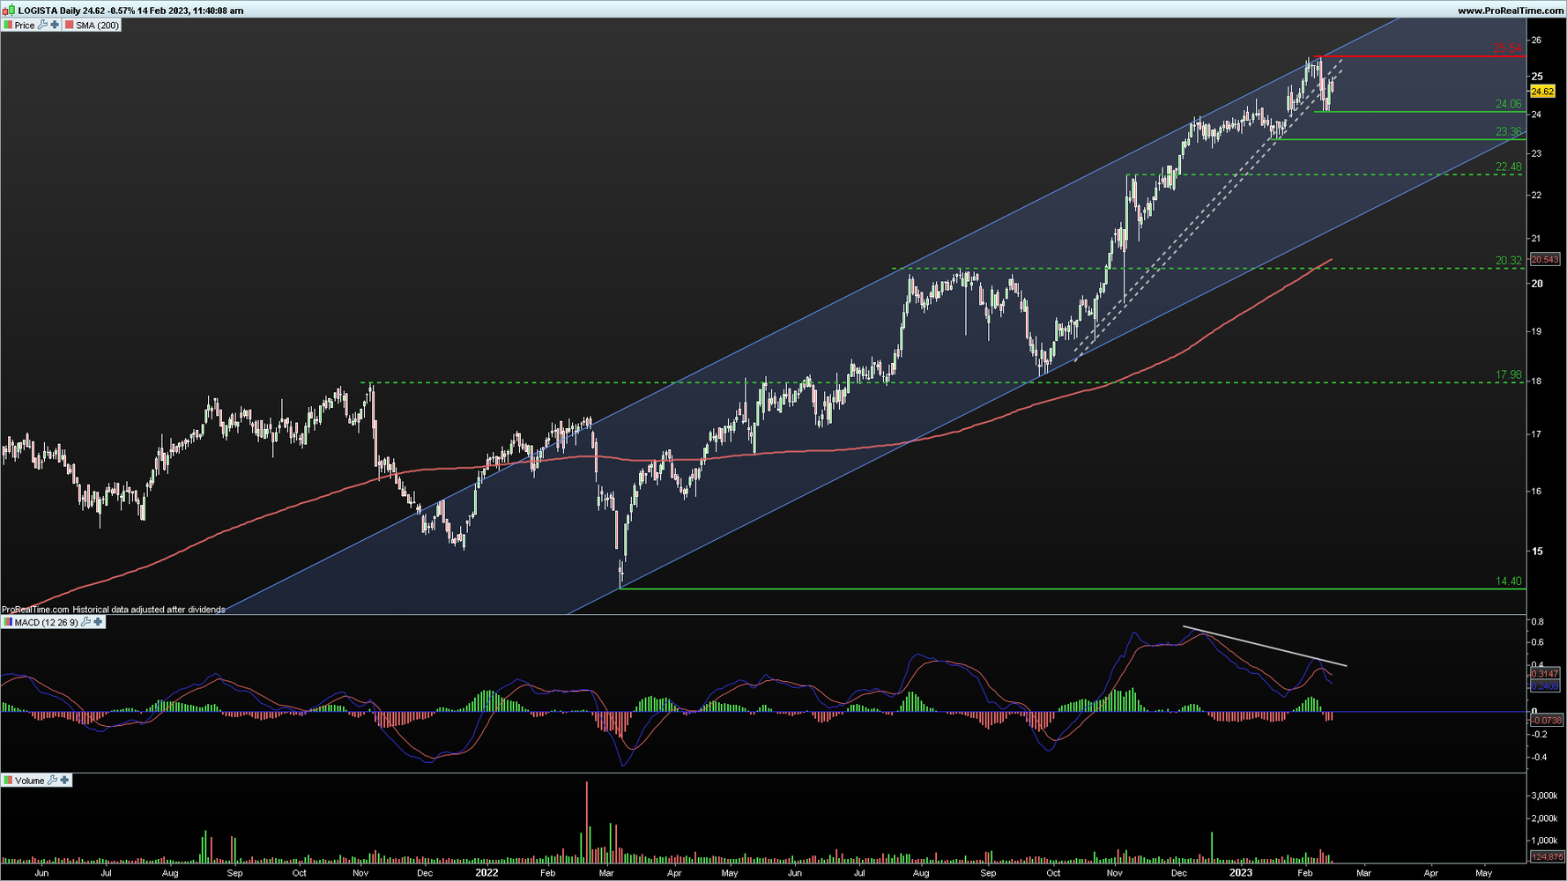Click the Volume label color swatch
The width and height of the screenshot is (1567, 881).
click(x=8, y=780)
